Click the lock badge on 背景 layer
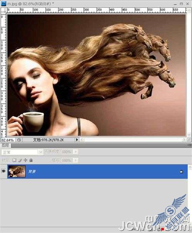 (x=181, y=171)
